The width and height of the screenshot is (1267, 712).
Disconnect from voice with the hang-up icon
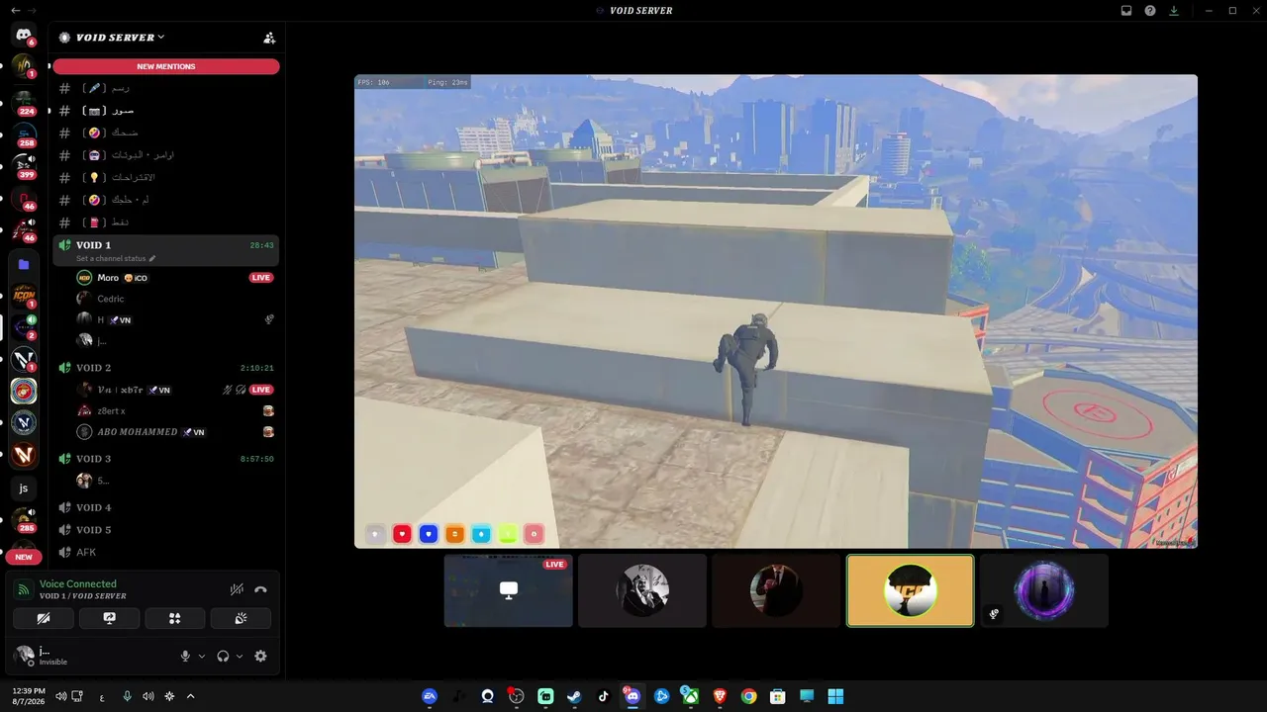(x=260, y=589)
